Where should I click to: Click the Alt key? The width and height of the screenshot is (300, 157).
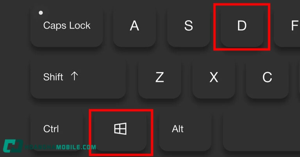pos(185,130)
